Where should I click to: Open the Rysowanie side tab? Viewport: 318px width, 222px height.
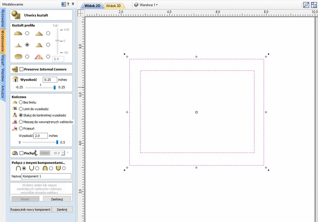pos(2,18)
